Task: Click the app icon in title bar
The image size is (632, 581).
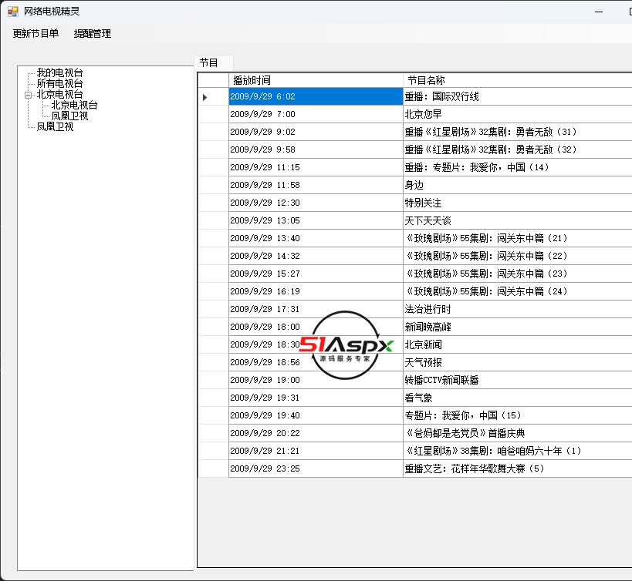Action: (12, 12)
